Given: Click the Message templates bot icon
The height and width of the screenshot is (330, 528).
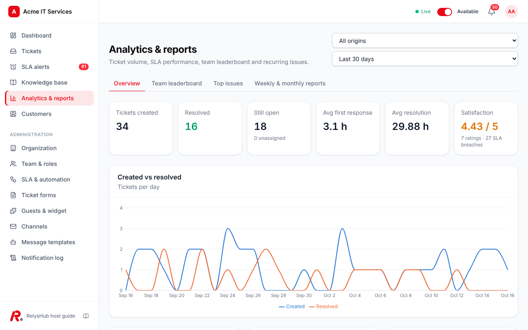Looking at the screenshot, I should tap(13, 242).
